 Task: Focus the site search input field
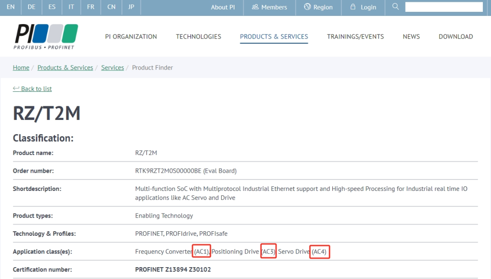pyautogui.click(x=444, y=7)
